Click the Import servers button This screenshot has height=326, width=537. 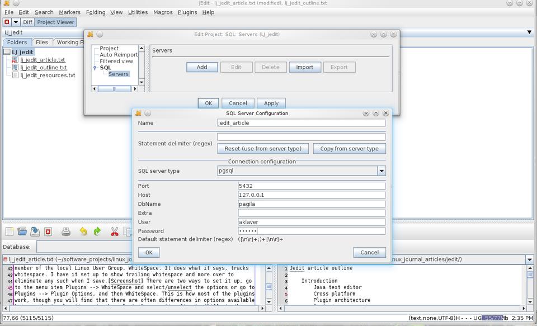click(305, 67)
